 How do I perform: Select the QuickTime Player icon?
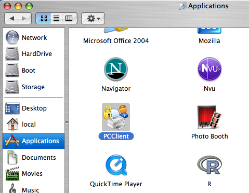pyautogui.click(x=116, y=165)
